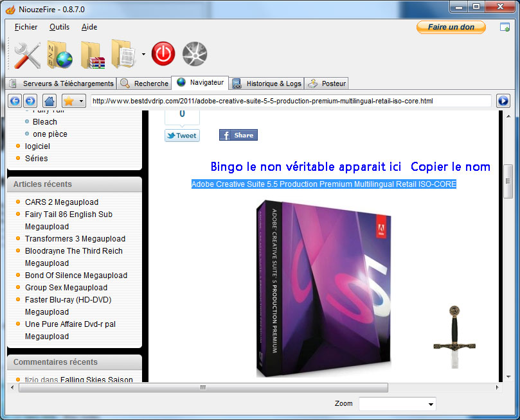
Task: Click the sword image
Action: click(454, 337)
